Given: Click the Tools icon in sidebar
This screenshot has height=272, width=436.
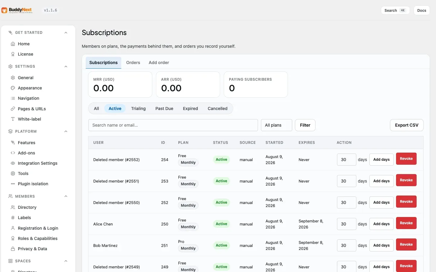Looking at the screenshot, I should (13, 173).
